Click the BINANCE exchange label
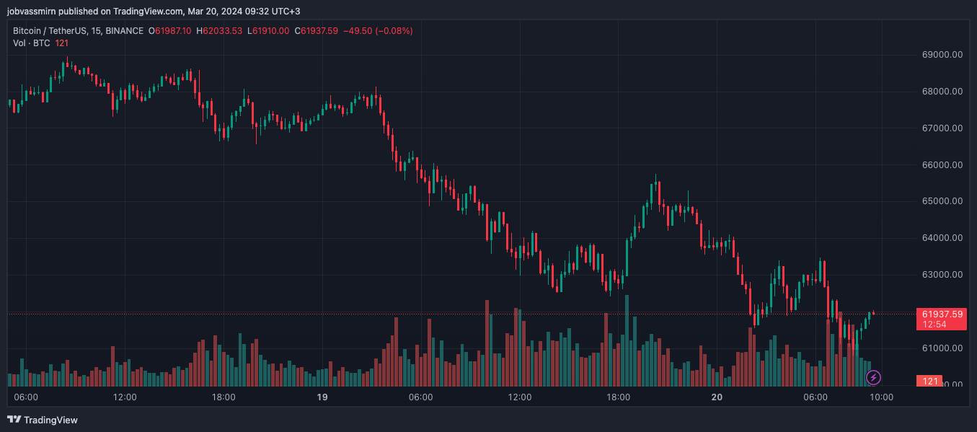977x432 pixels. 124,31
